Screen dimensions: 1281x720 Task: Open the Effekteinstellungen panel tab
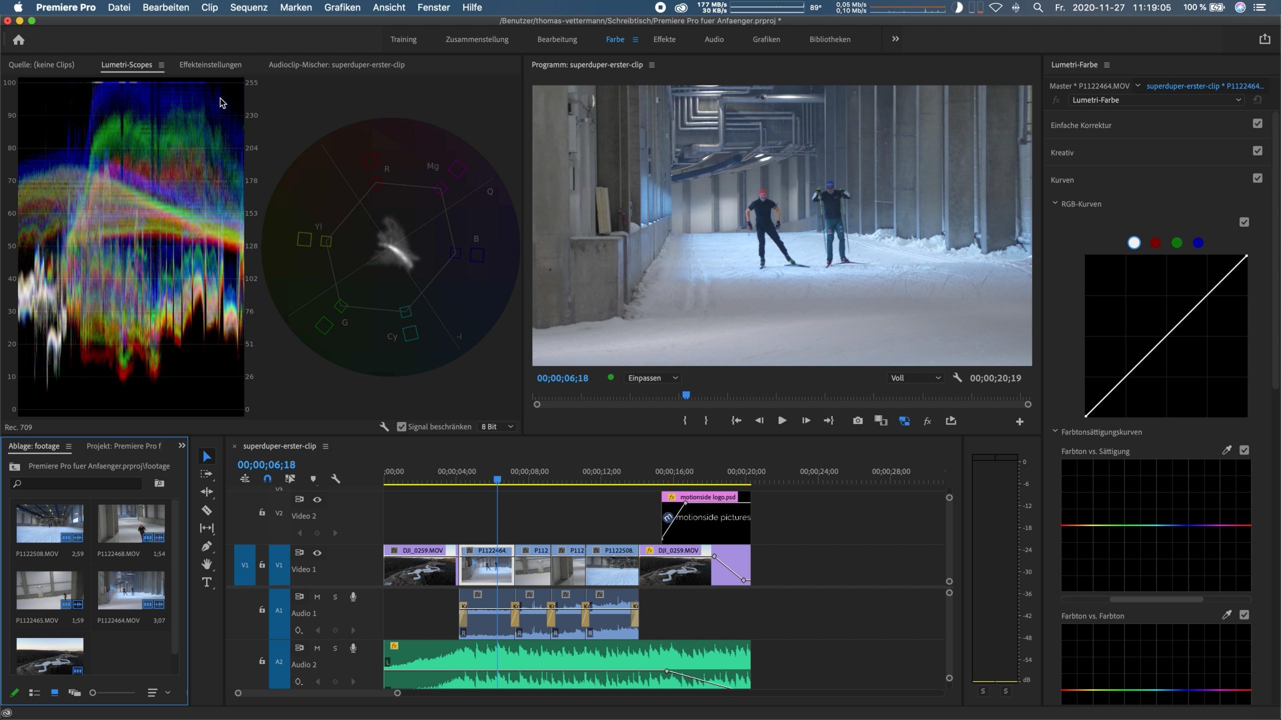[210, 64]
